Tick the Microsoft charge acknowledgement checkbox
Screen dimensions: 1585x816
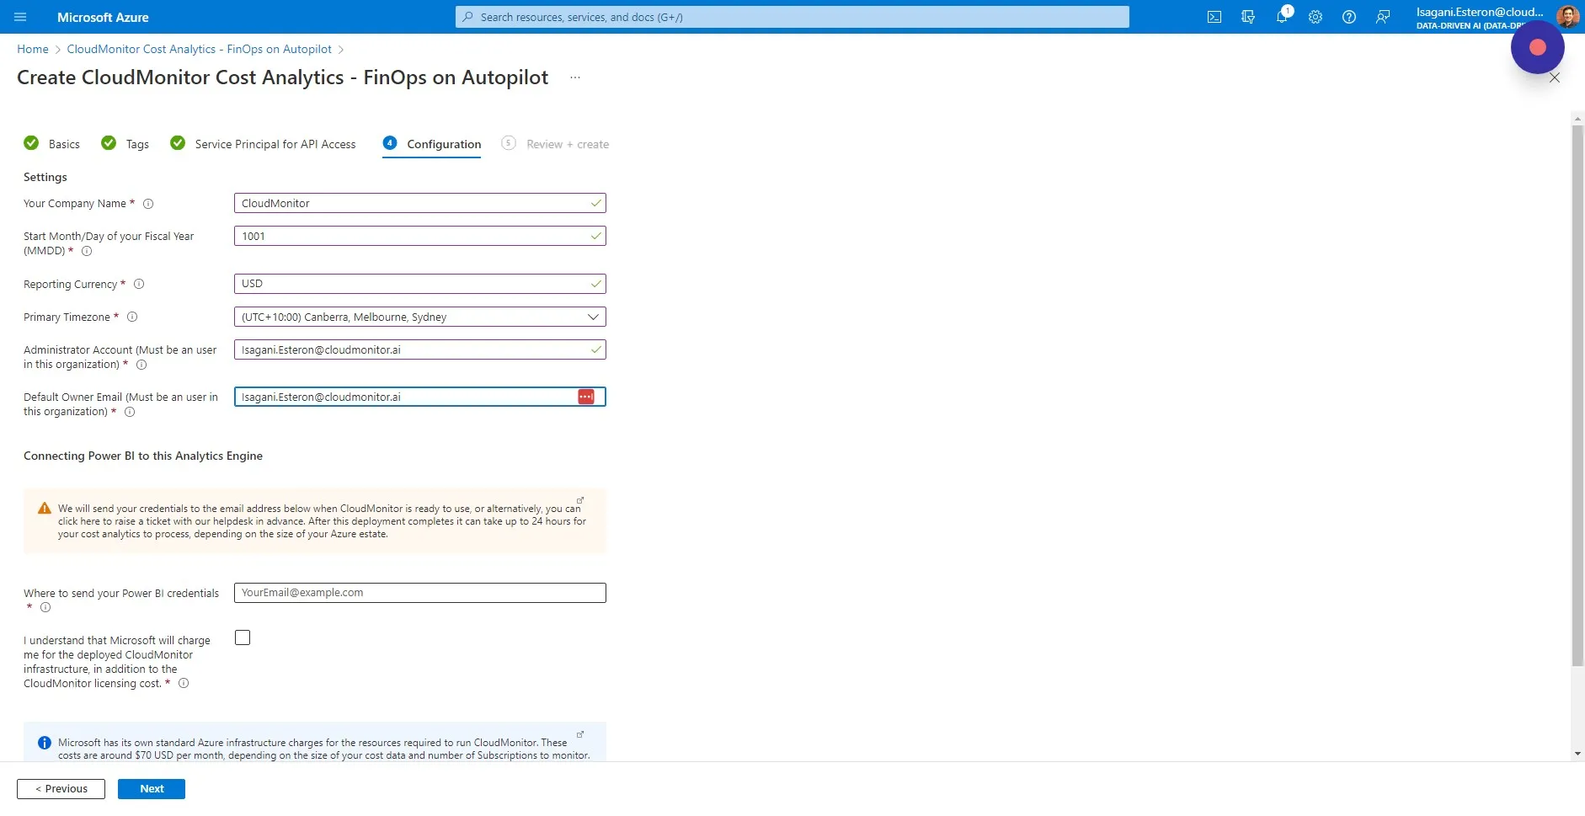point(243,637)
